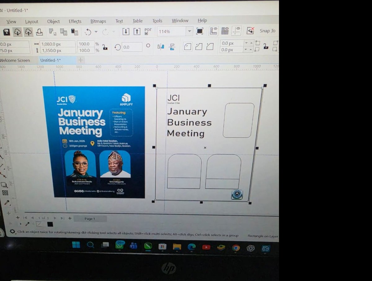
Task: Open the Layout menu
Action: tap(32, 21)
